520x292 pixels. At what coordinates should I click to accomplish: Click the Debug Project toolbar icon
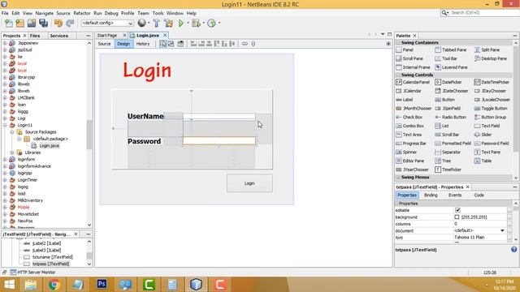pyautogui.click(x=196, y=23)
